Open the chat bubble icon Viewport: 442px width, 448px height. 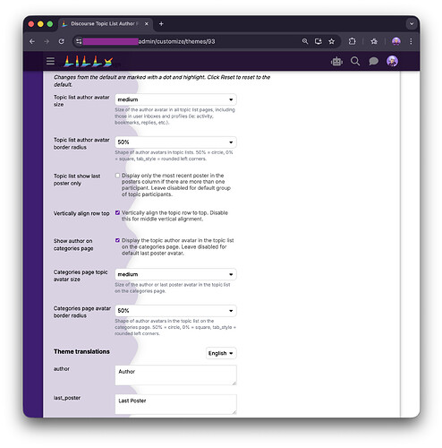[x=373, y=62]
